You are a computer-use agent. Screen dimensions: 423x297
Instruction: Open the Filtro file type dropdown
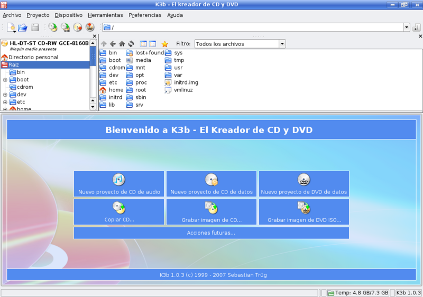point(282,44)
